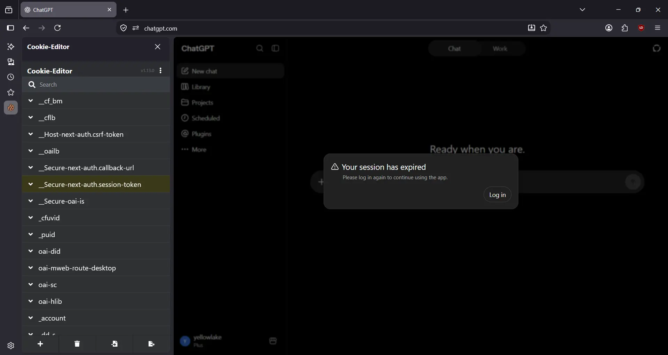Click the chatgpt.com address bar
This screenshot has width=668, height=355.
click(x=333, y=28)
